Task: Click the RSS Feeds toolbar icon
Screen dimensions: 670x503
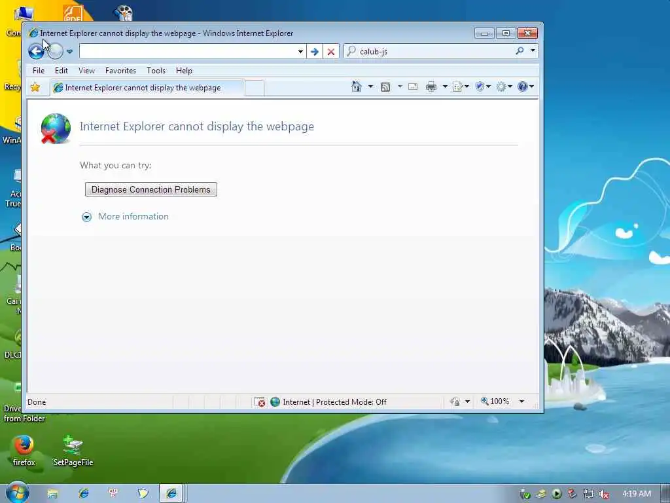Action: coord(385,87)
